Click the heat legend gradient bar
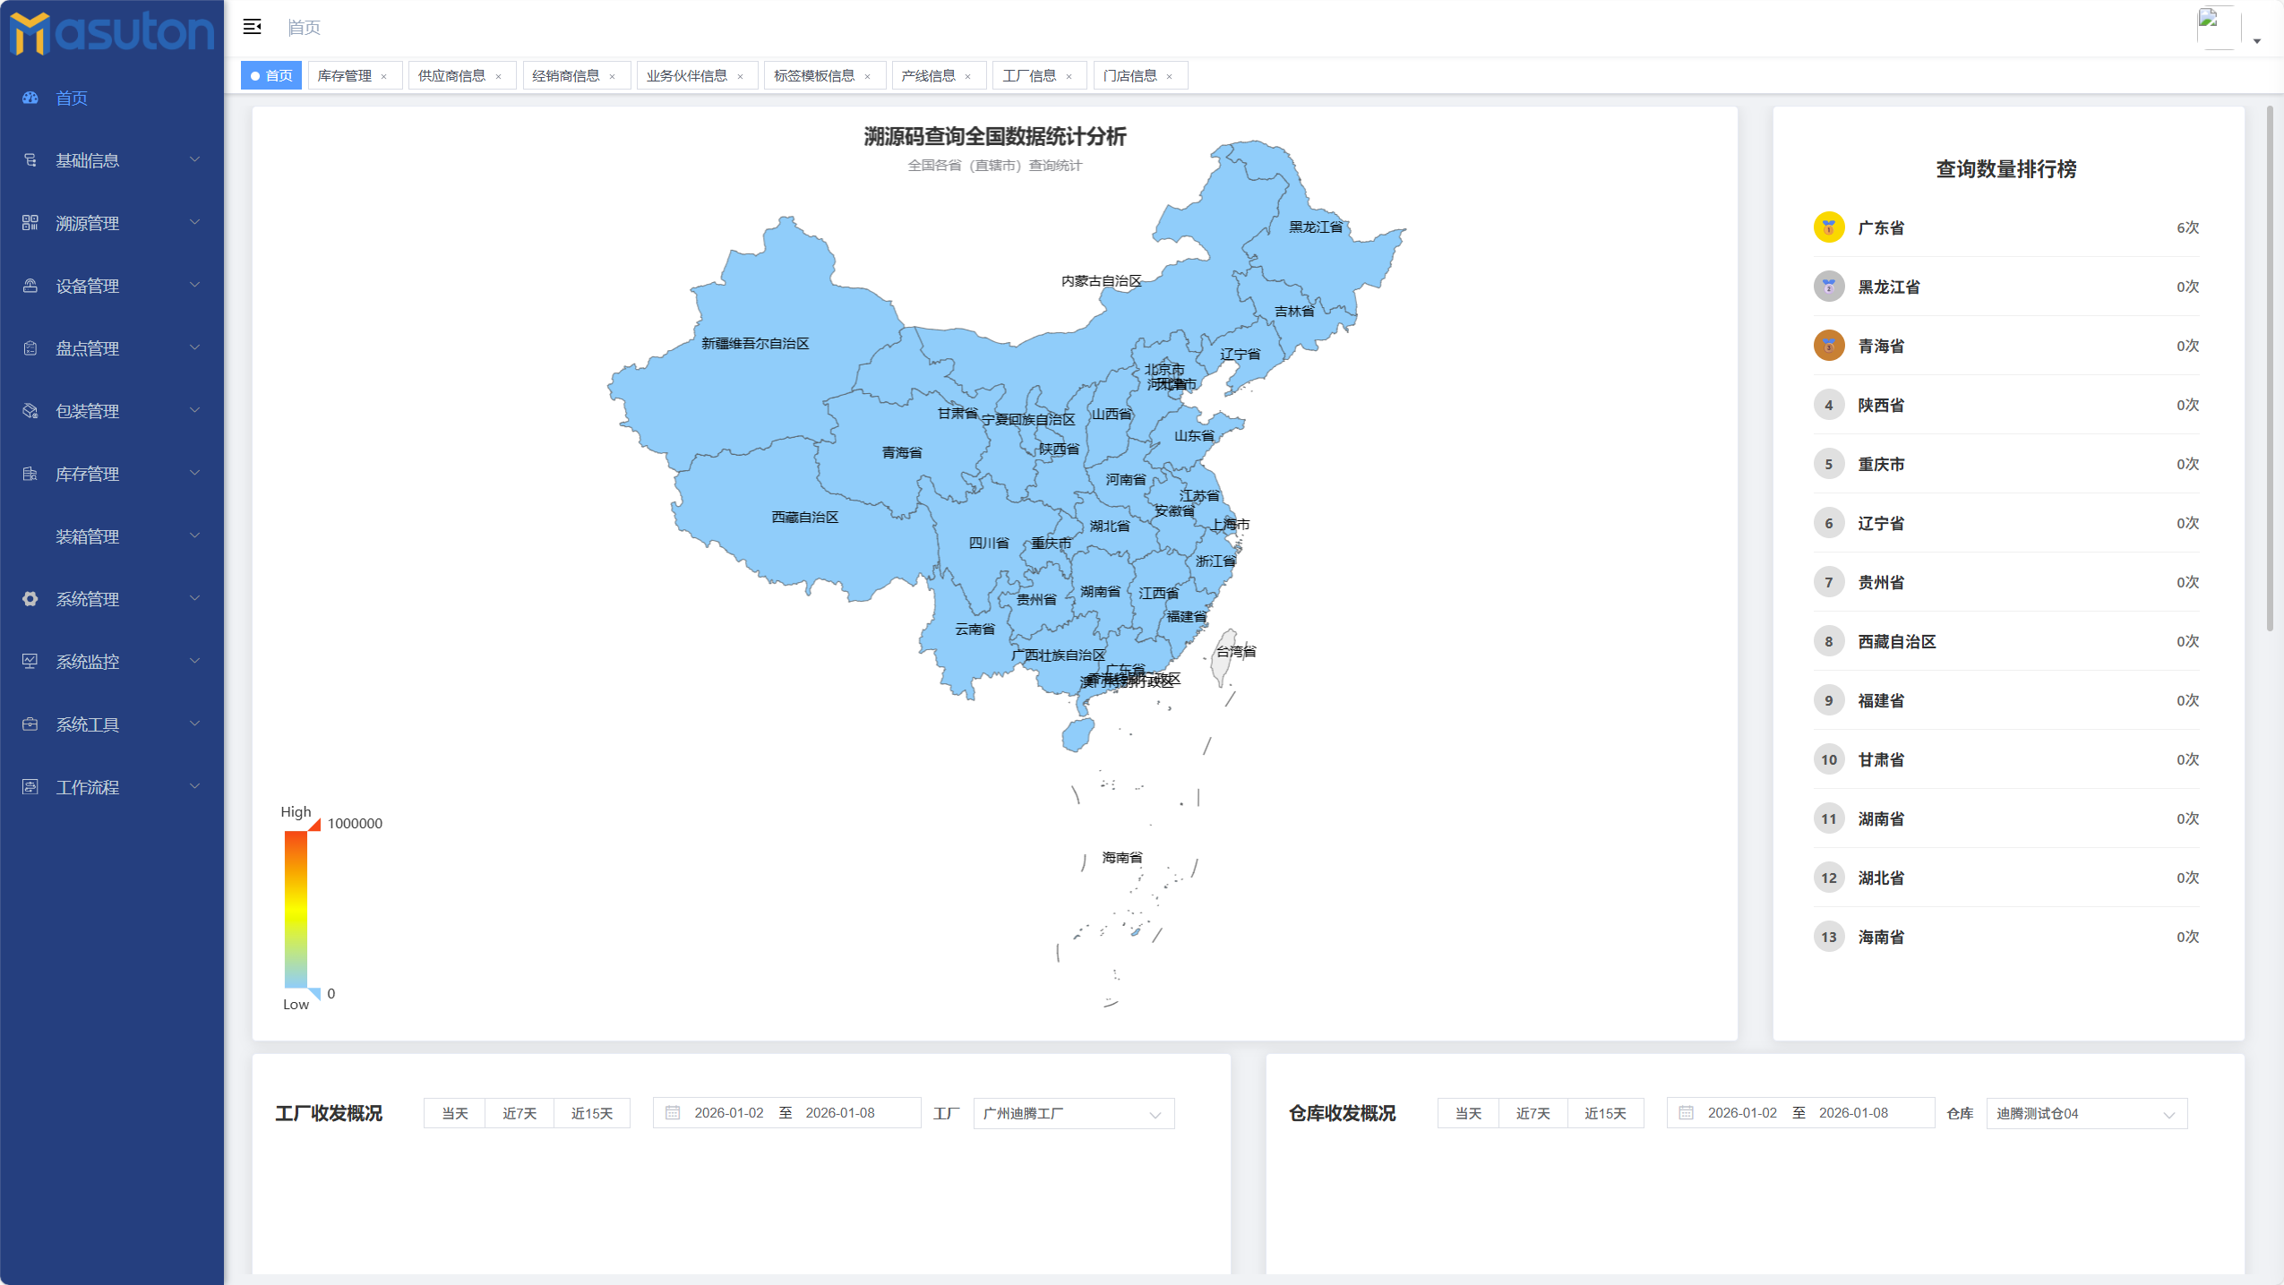Image resolution: width=2284 pixels, height=1285 pixels. point(296,909)
